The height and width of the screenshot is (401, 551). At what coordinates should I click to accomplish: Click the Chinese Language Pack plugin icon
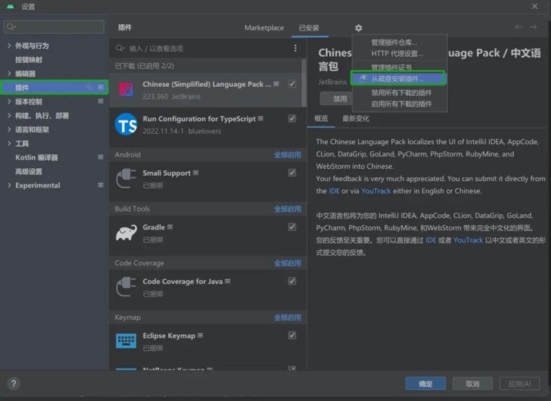point(126,88)
